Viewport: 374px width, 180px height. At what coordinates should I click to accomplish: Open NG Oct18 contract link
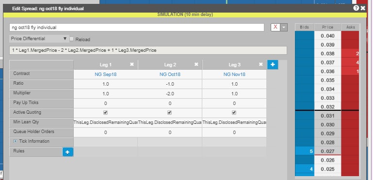(170, 75)
